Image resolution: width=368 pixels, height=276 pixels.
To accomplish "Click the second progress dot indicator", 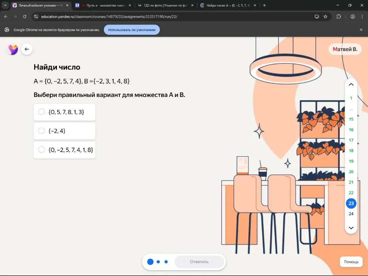I will pos(158,262).
